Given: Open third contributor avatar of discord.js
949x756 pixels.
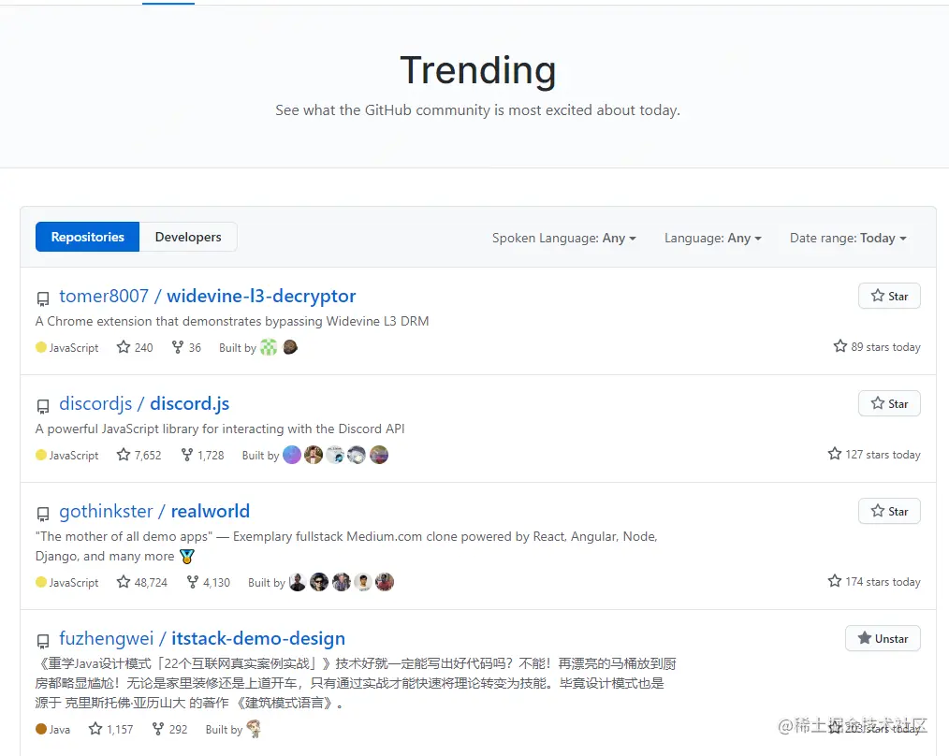Looking at the screenshot, I should 335,455.
